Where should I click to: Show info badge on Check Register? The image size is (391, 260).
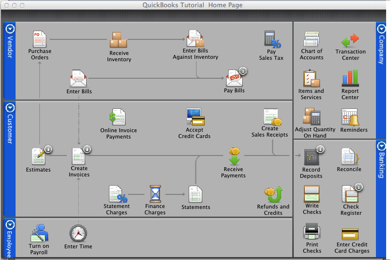pos(359,187)
